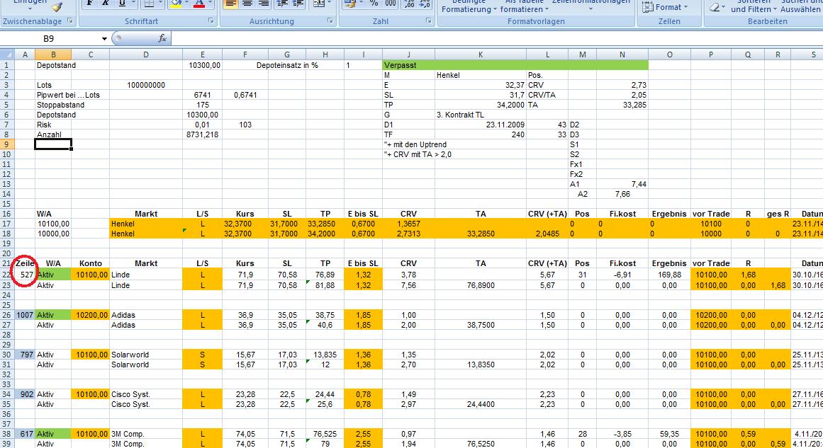This screenshot has height=448, width=823.
Task: Click the format painter brush icon
Action: point(57,5)
